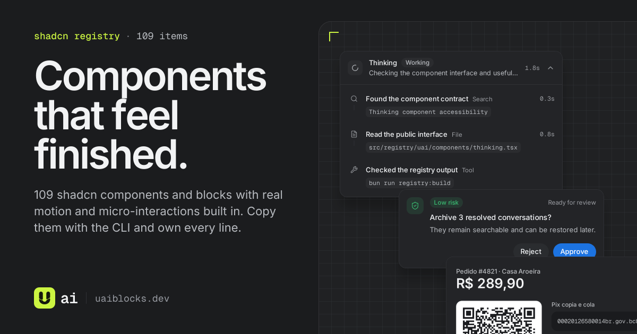Click the File tag label
The width and height of the screenshot is (637, 334).
pyautogui.click(x=457, y=135)
